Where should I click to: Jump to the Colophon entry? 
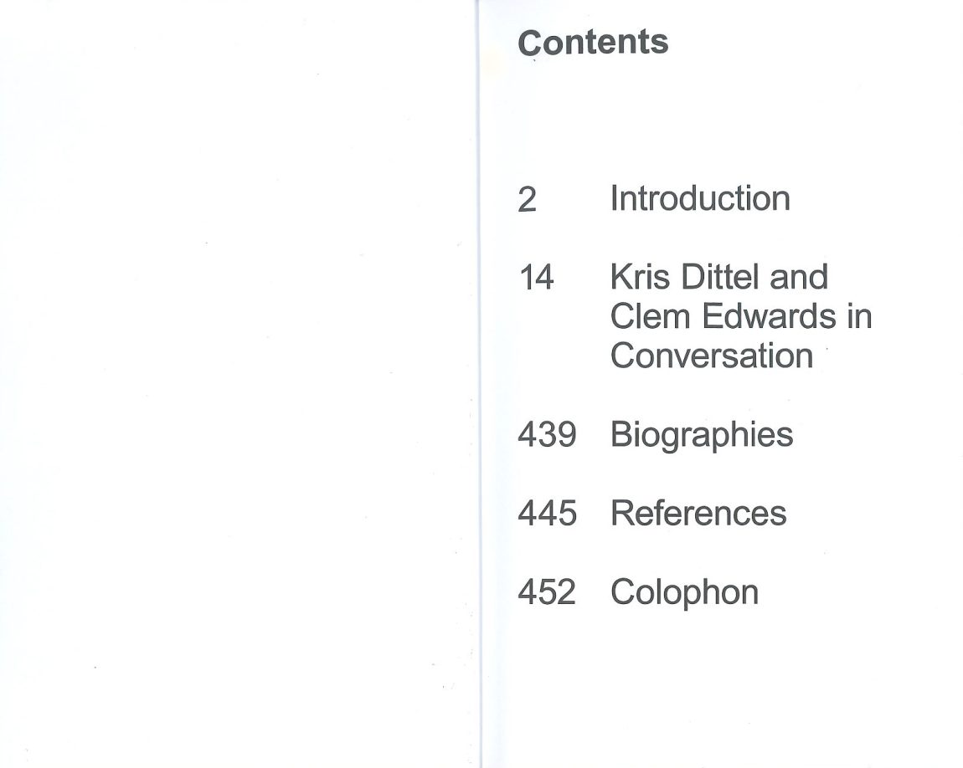pos(684,592)
